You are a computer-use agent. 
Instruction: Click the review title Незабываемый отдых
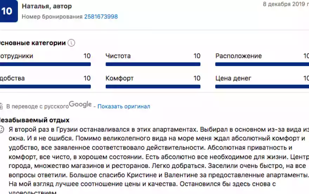pos(34,120)
